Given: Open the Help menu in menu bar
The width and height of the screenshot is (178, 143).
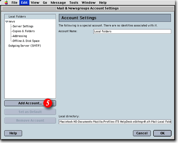Looking at the screenshot, I should (103, 3).
